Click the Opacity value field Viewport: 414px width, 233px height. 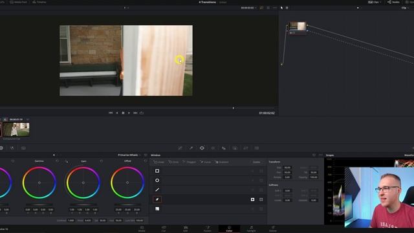click(x=314, y=177)
